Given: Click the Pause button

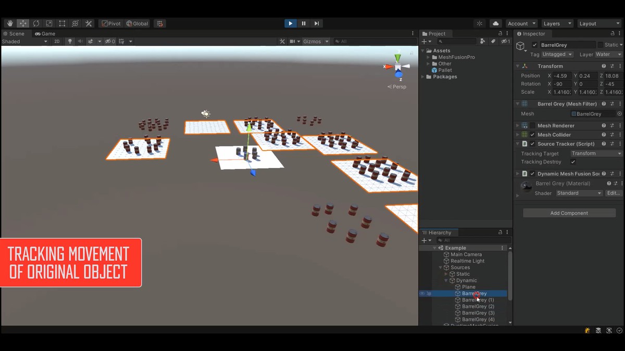Looking at the screenshot, I should pyautogui.click(x=303, y=23).
